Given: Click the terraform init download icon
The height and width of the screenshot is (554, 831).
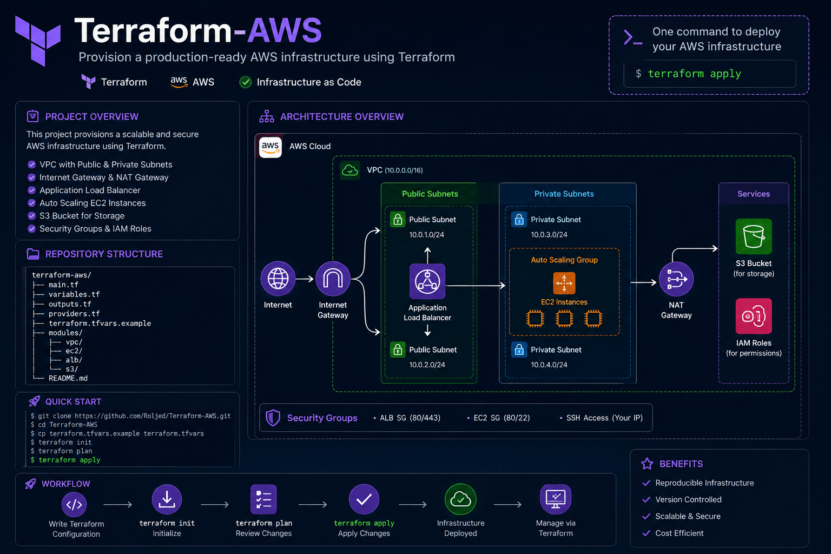Looking at the screenshot, I should point(167,499).
